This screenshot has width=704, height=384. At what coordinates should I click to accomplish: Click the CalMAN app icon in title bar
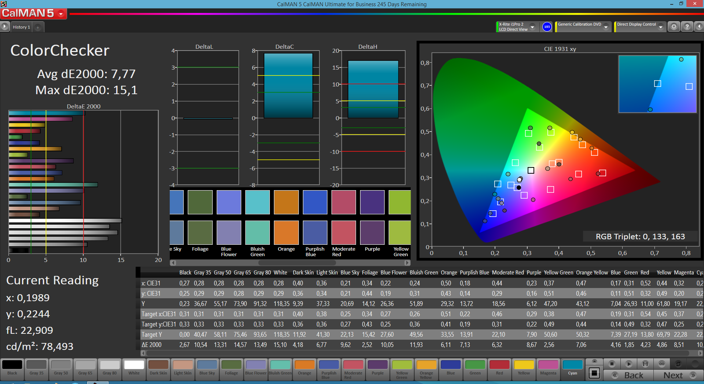pyautogui.click(x=4, y=4)
